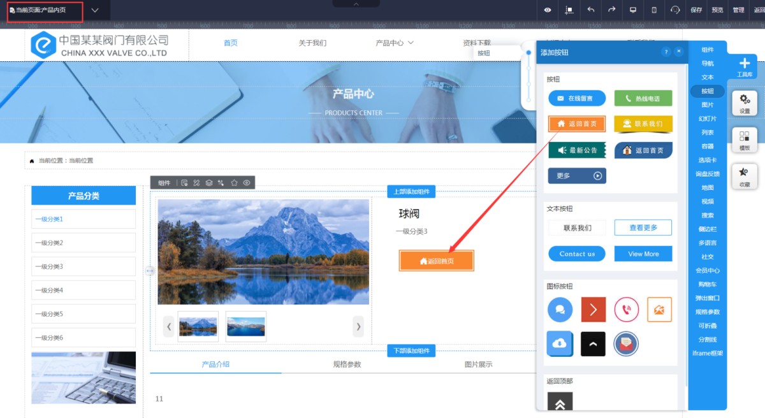Viewport: 765px width, 418px height.
Task: Open 收藏 star icon in right sidebar
Action: 745,176
